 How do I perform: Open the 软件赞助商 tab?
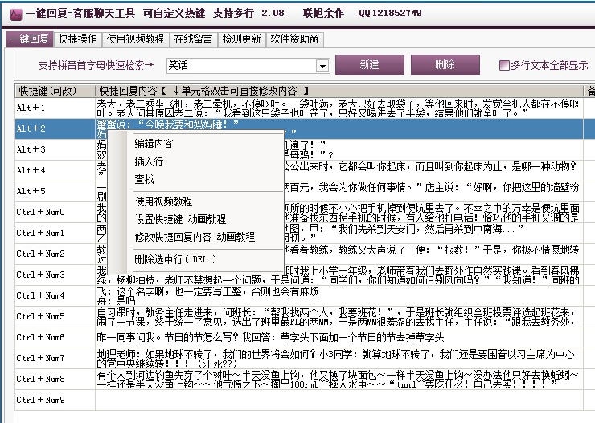pos(294,39)
